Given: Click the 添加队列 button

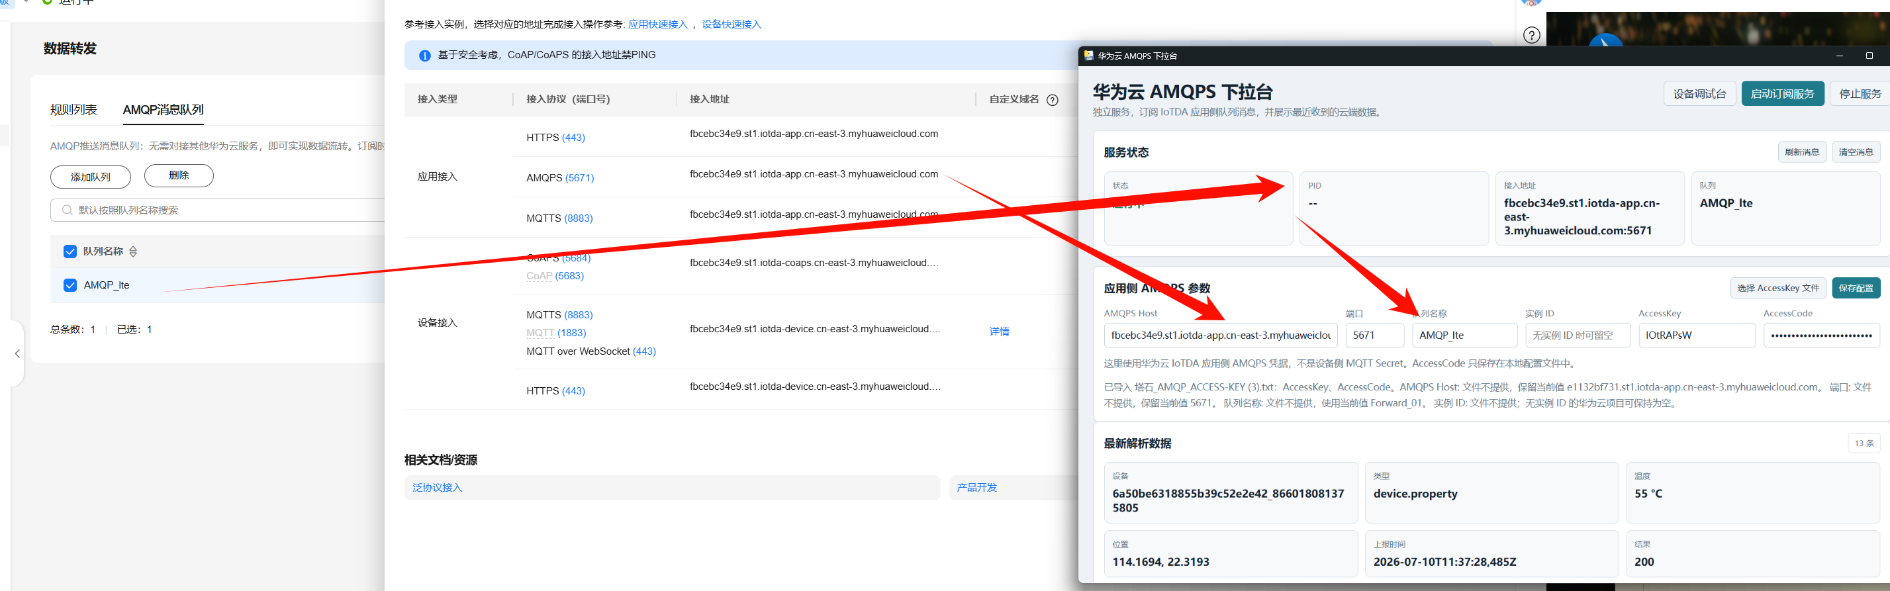Looking at the screenshot, I should click(x=90, y=177).
